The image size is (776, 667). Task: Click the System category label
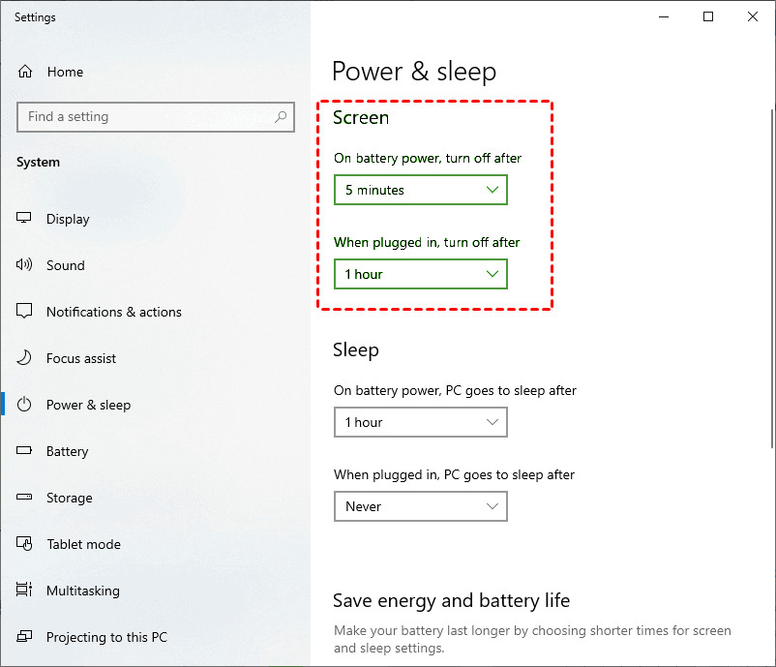[38, 163]
